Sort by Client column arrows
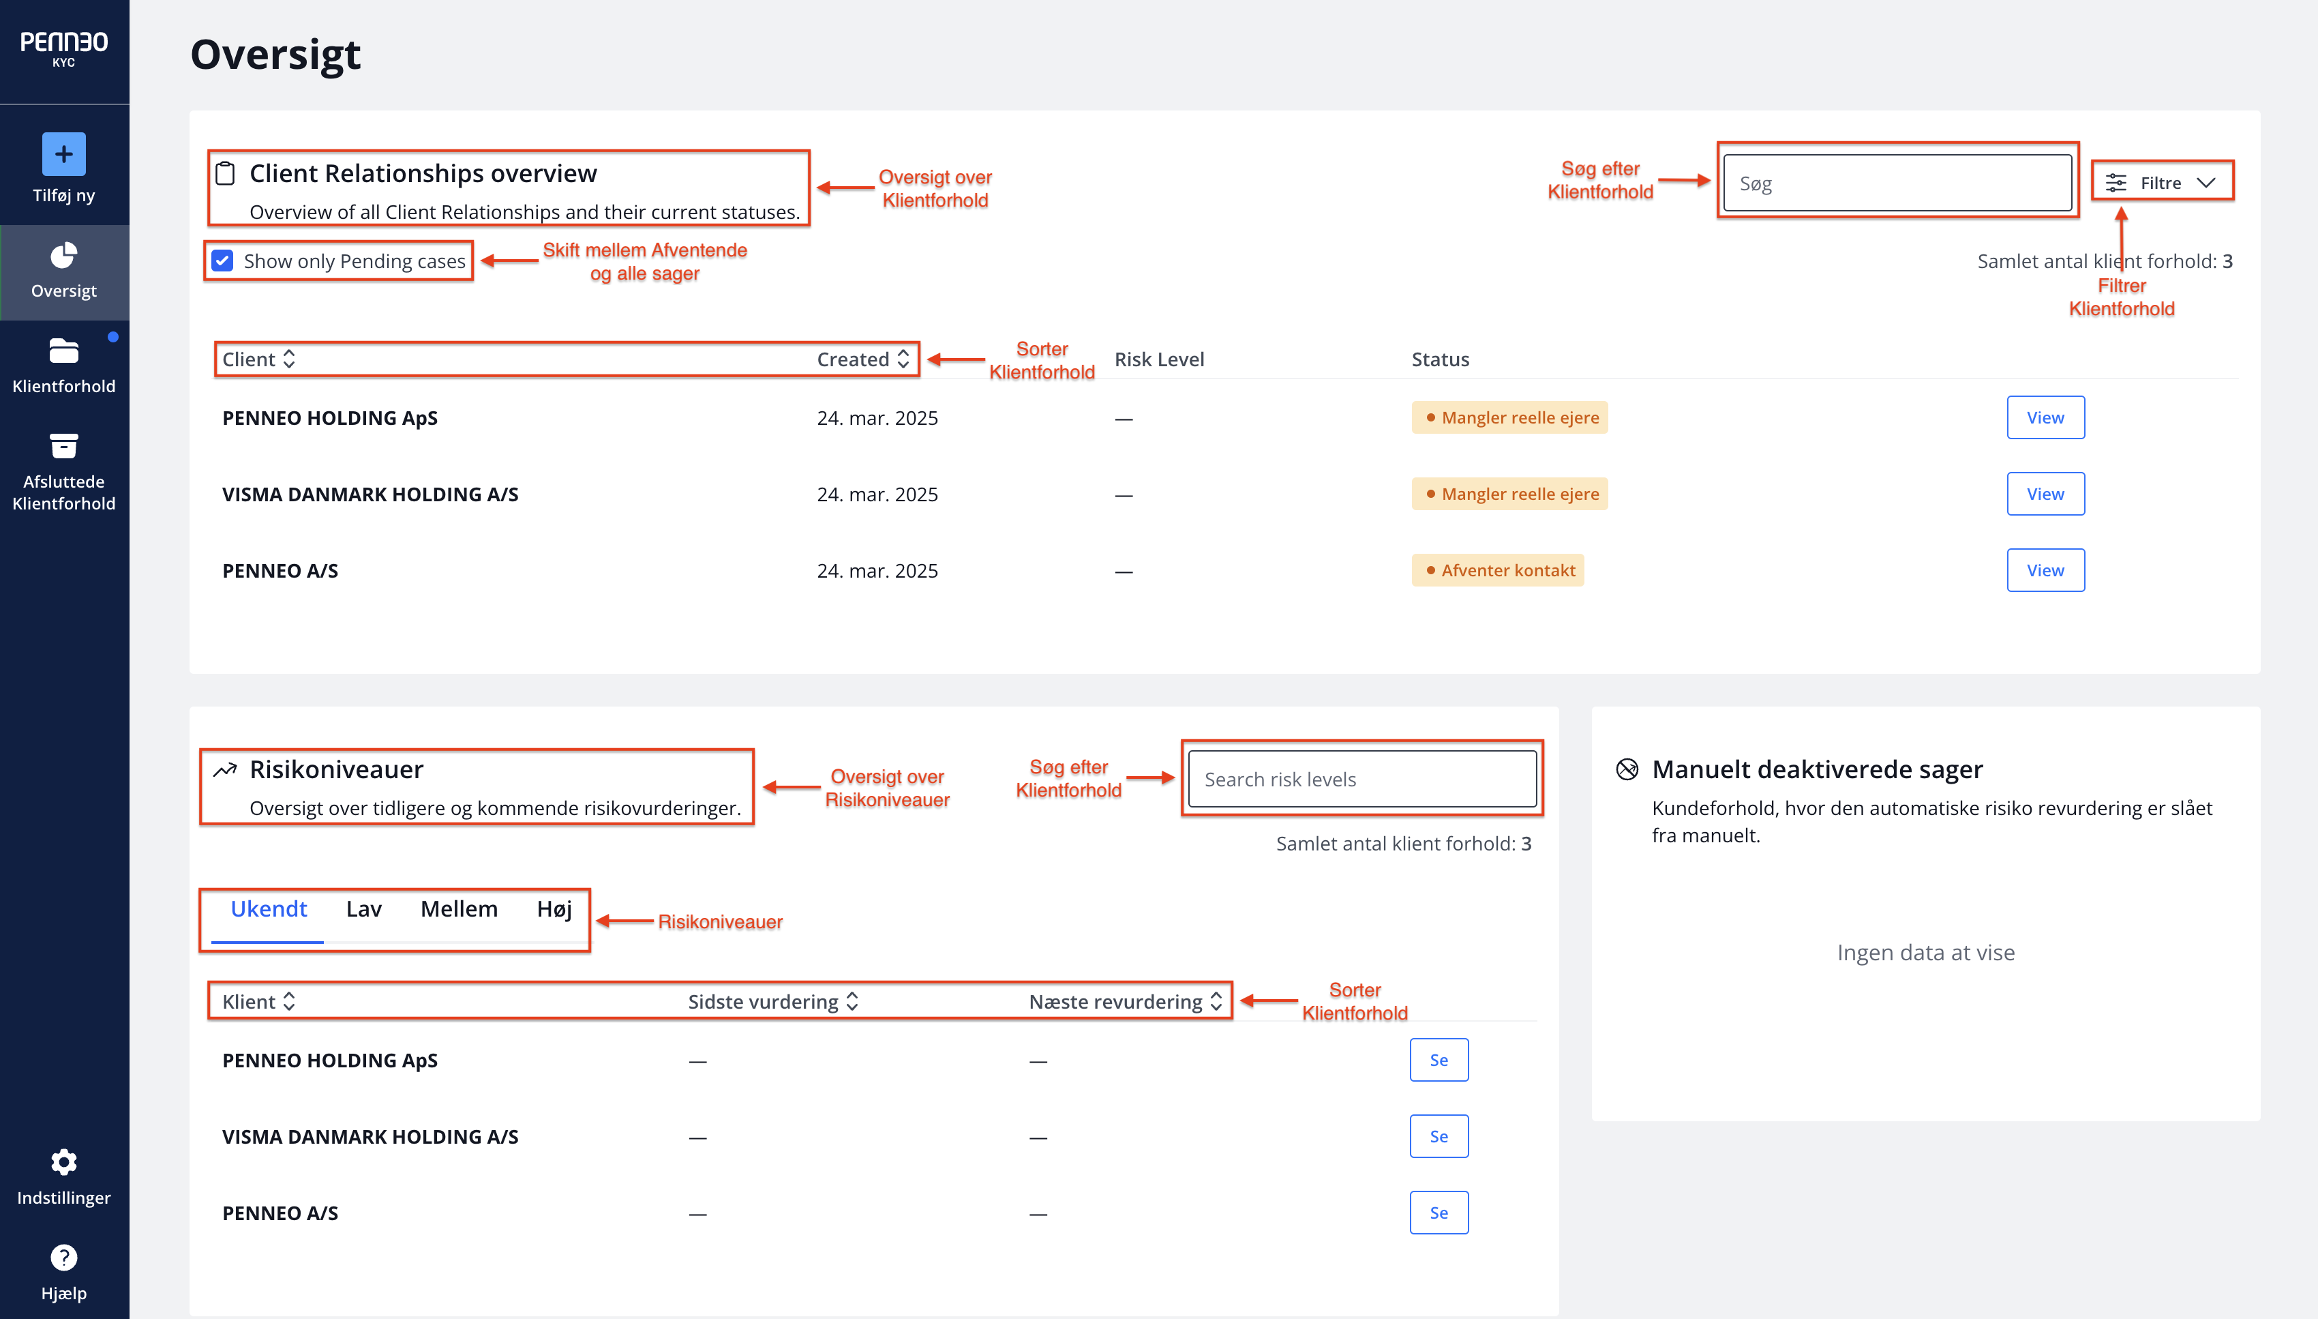This screenshot has width=2318, height=1319. click(x=289, y=359)
